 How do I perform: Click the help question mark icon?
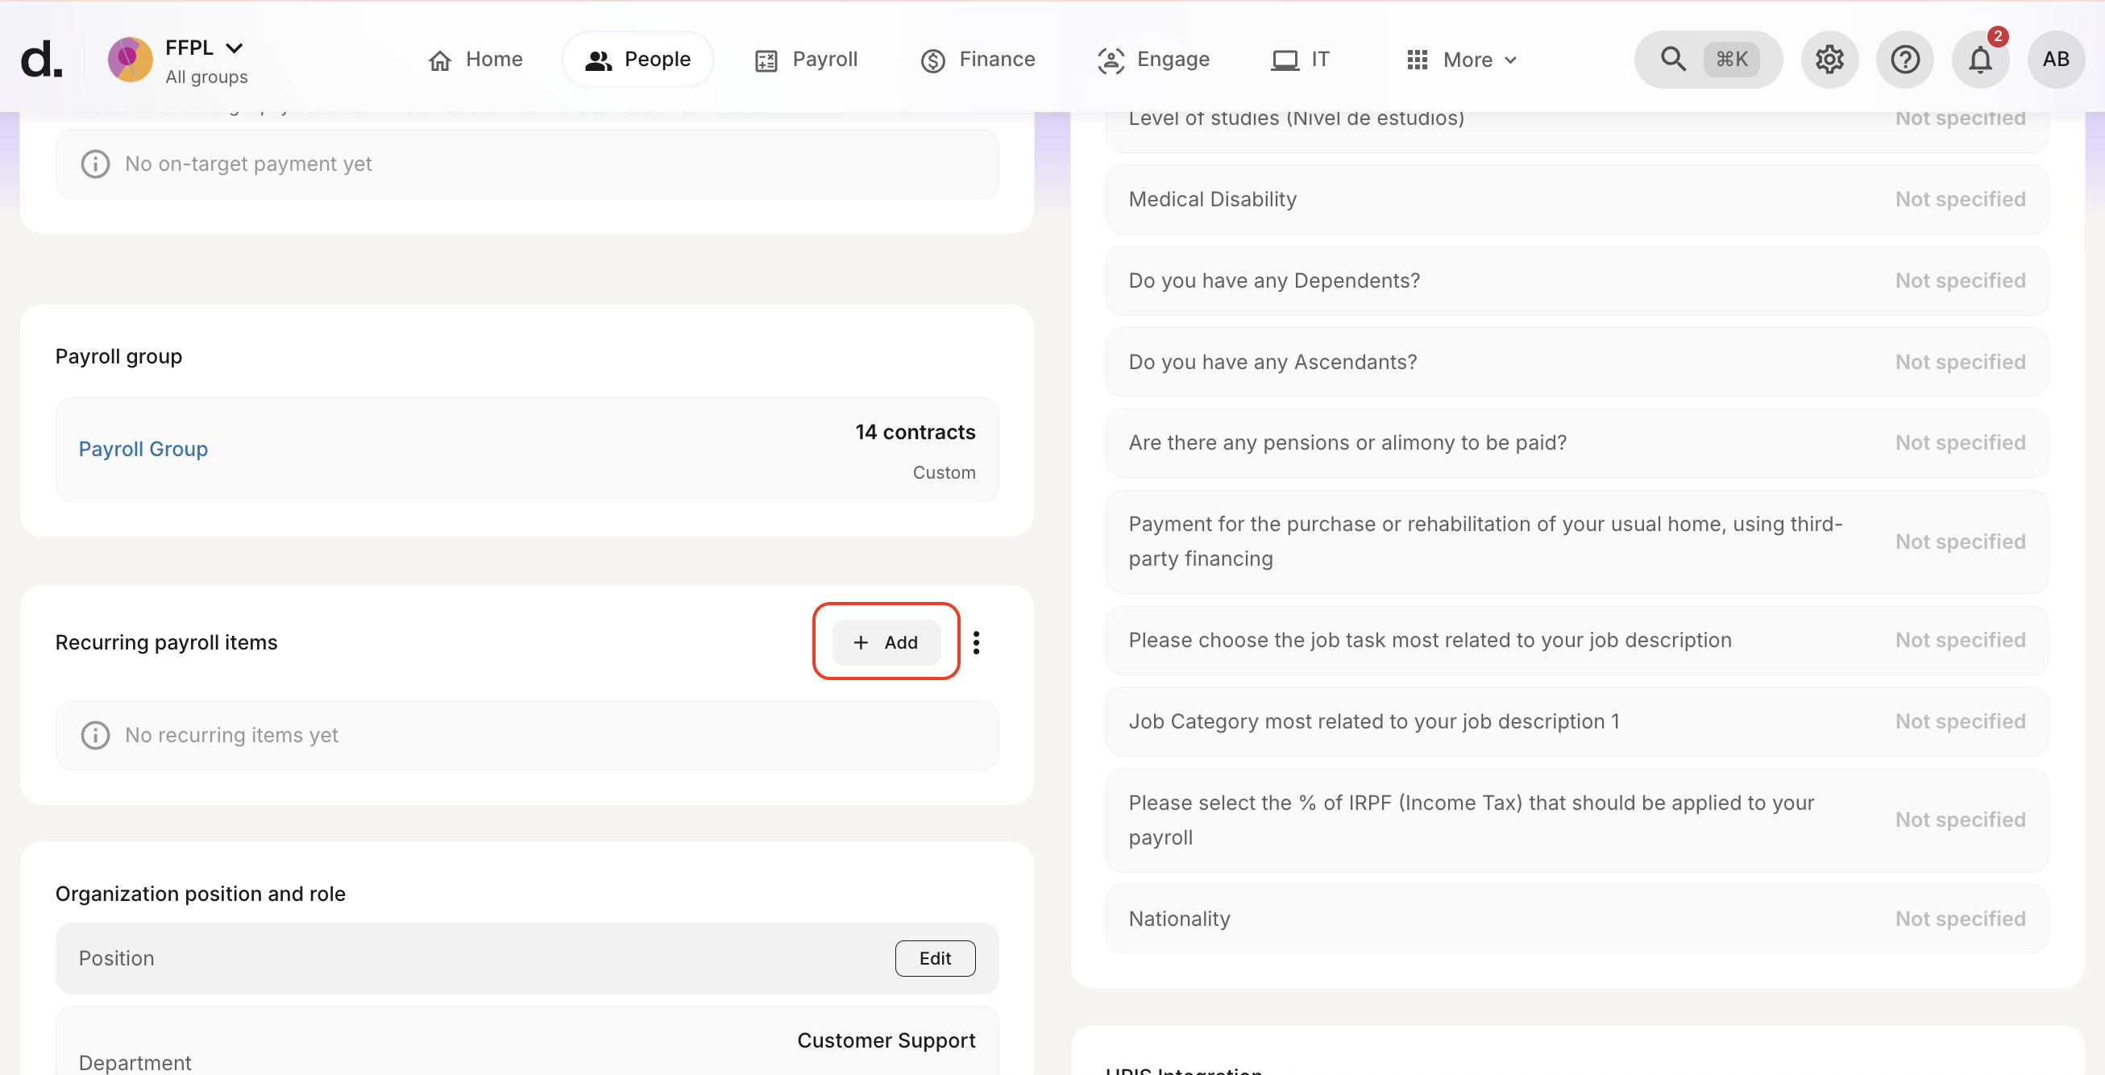coord(1904,59)
